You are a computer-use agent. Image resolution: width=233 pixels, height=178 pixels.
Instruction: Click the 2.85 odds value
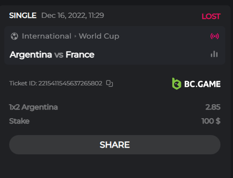[213, 107]
